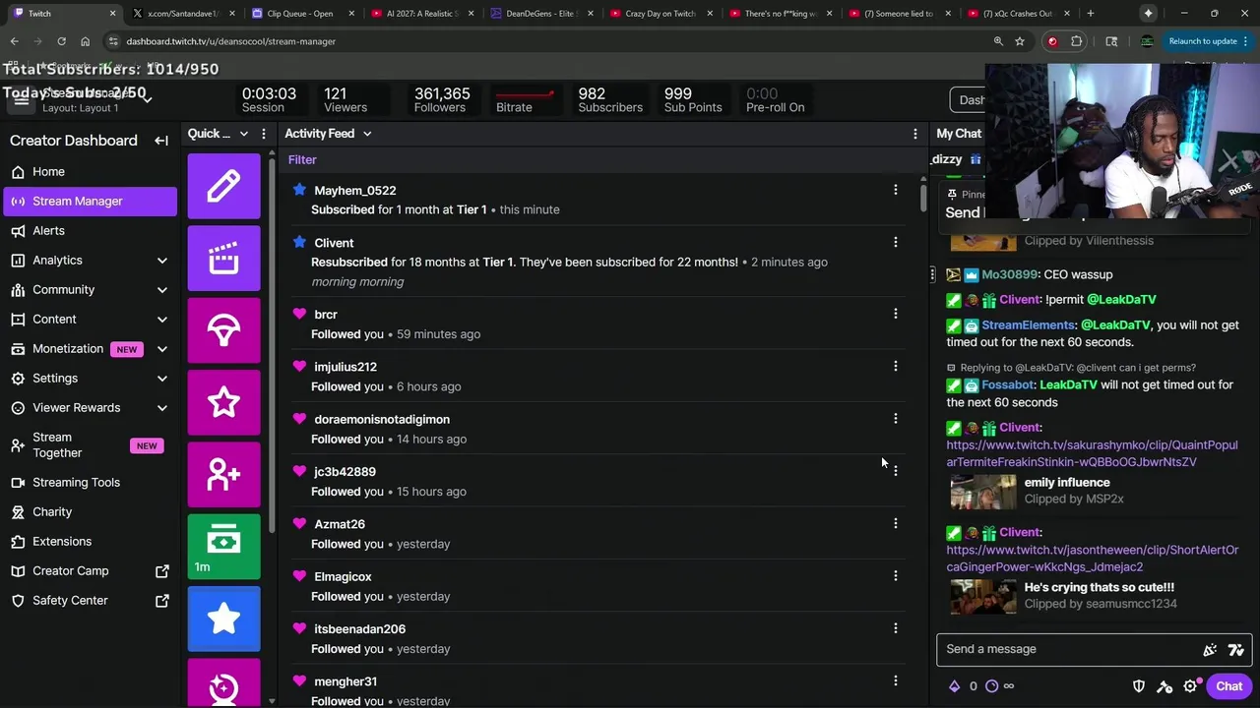
Task: Open Stream Together page
Action: [90, 444]
